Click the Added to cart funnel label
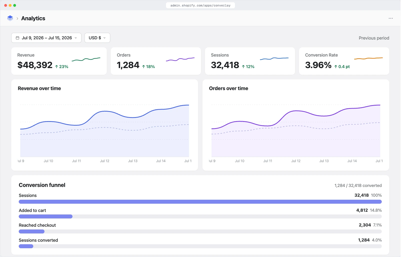Image resolution: width=401 pixels, height=257 pixels. [x=32, y=210]
